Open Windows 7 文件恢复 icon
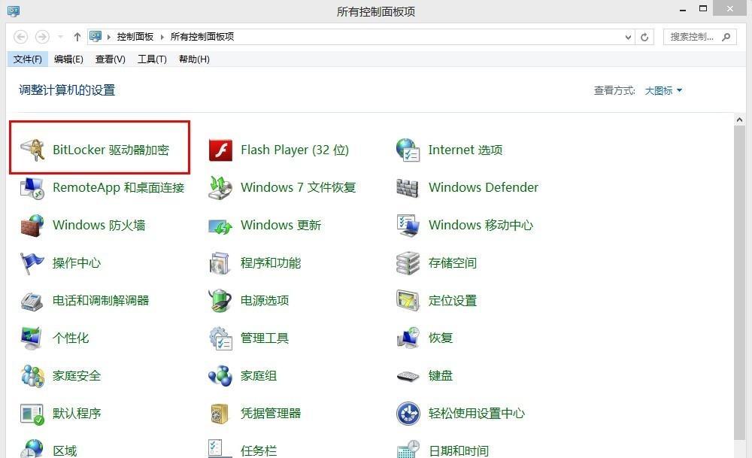 [x=220, y=188]
